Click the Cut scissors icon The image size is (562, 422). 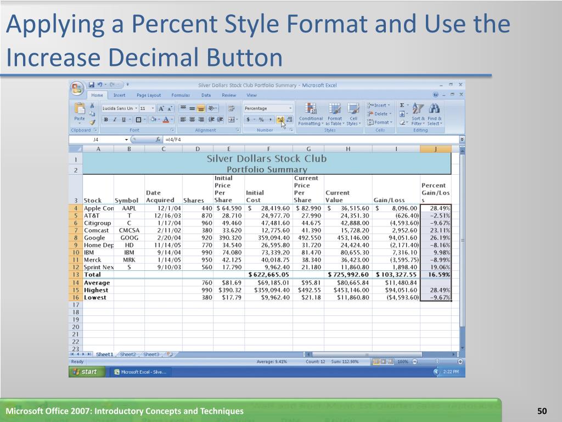pyautogui.click(x=92, y=105)
